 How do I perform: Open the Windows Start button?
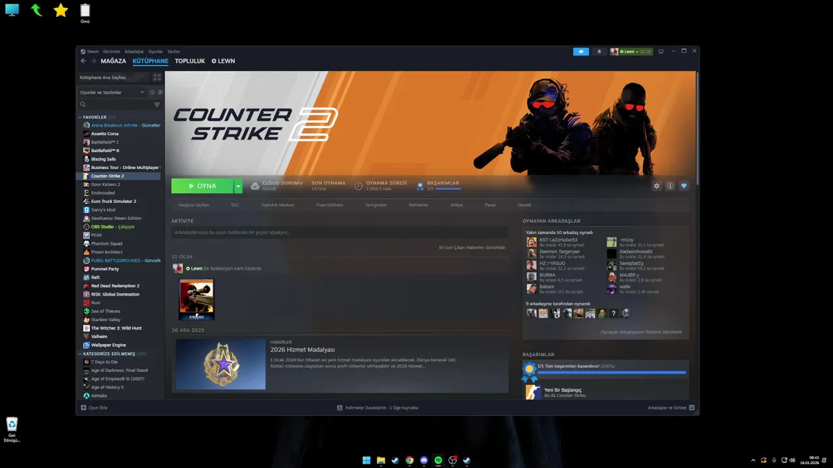click(x=366, y=460)
